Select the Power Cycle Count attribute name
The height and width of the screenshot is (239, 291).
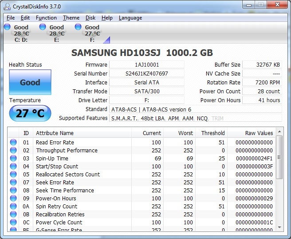coord(59,222)
